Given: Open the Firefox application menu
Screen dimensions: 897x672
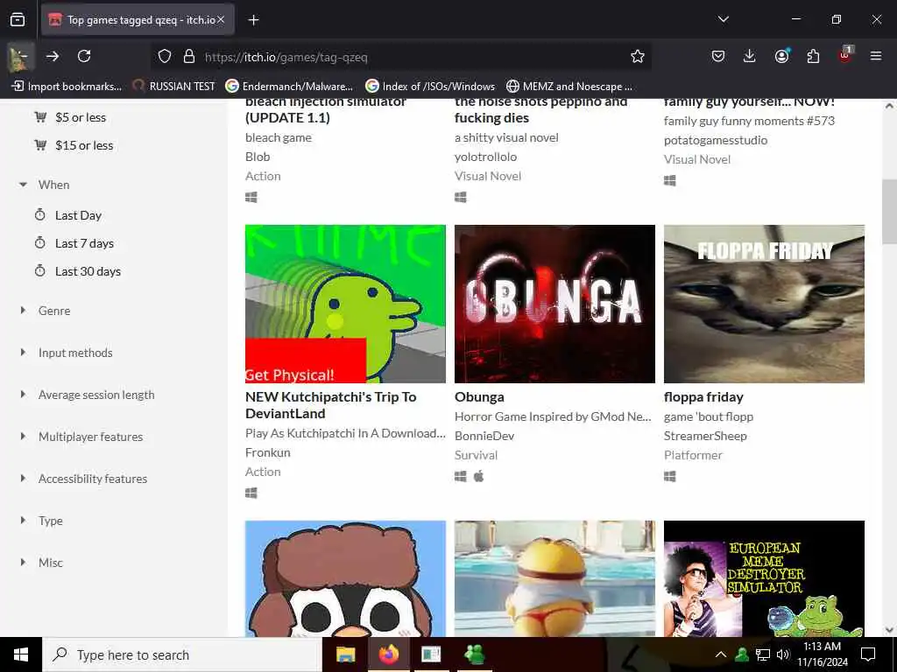Looking at the screenshot, I should pyautogui.click(x=875, y=56).
